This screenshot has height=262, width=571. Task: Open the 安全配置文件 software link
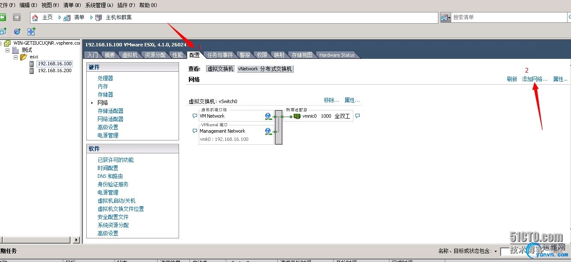pos(113,217)
